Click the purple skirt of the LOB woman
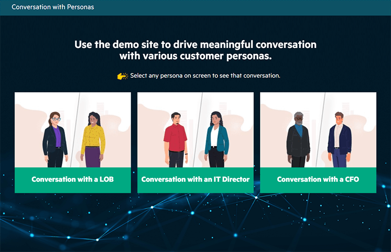The height and width of the screenshot is (252, 391). [93, 157]
